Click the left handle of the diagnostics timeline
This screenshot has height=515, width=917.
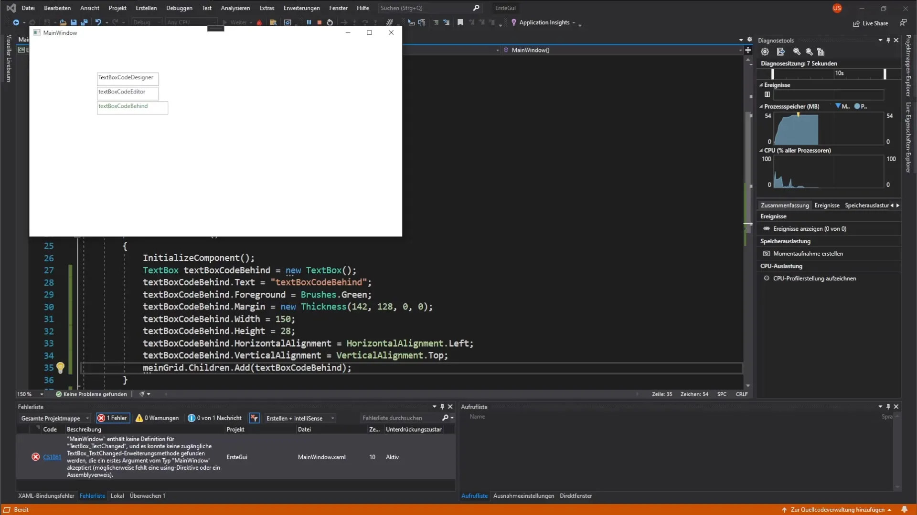(772, 74)
